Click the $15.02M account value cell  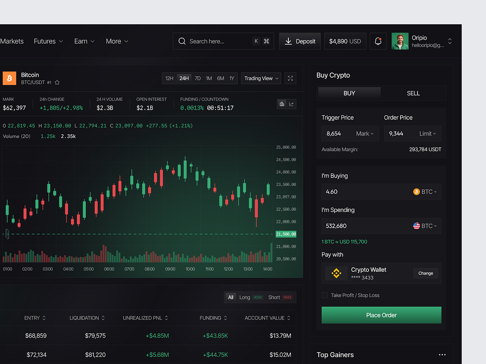click(280, 355)
